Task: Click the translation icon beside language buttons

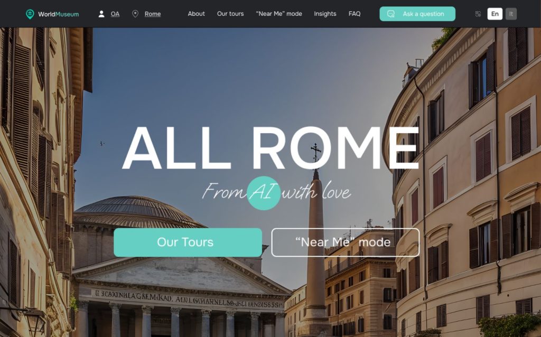Action: click(478, 14)
